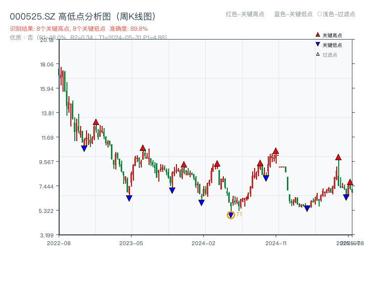This screenshot has width=391, height=293.
Task: Select the red high triangle above the 2024-11 peak
Action: click(276, 151)
